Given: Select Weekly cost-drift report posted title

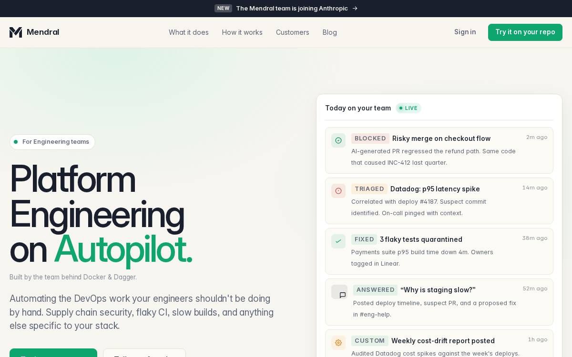Looking at the screenshot, I should pyautogui.click(x=443, y=341).
